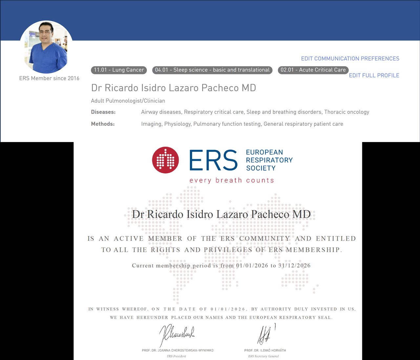Click 'TO ALL THE RIGHTS AND PRIVILEGES' line
Image resolution: width=420 pixels, height=360 pixels.
(222, 250)
